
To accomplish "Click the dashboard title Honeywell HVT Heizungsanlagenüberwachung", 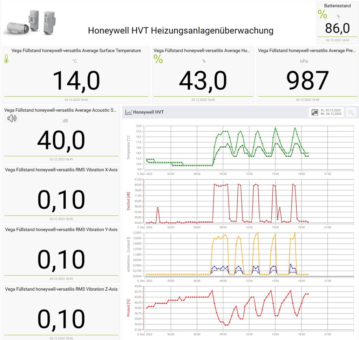I will 181,30.
